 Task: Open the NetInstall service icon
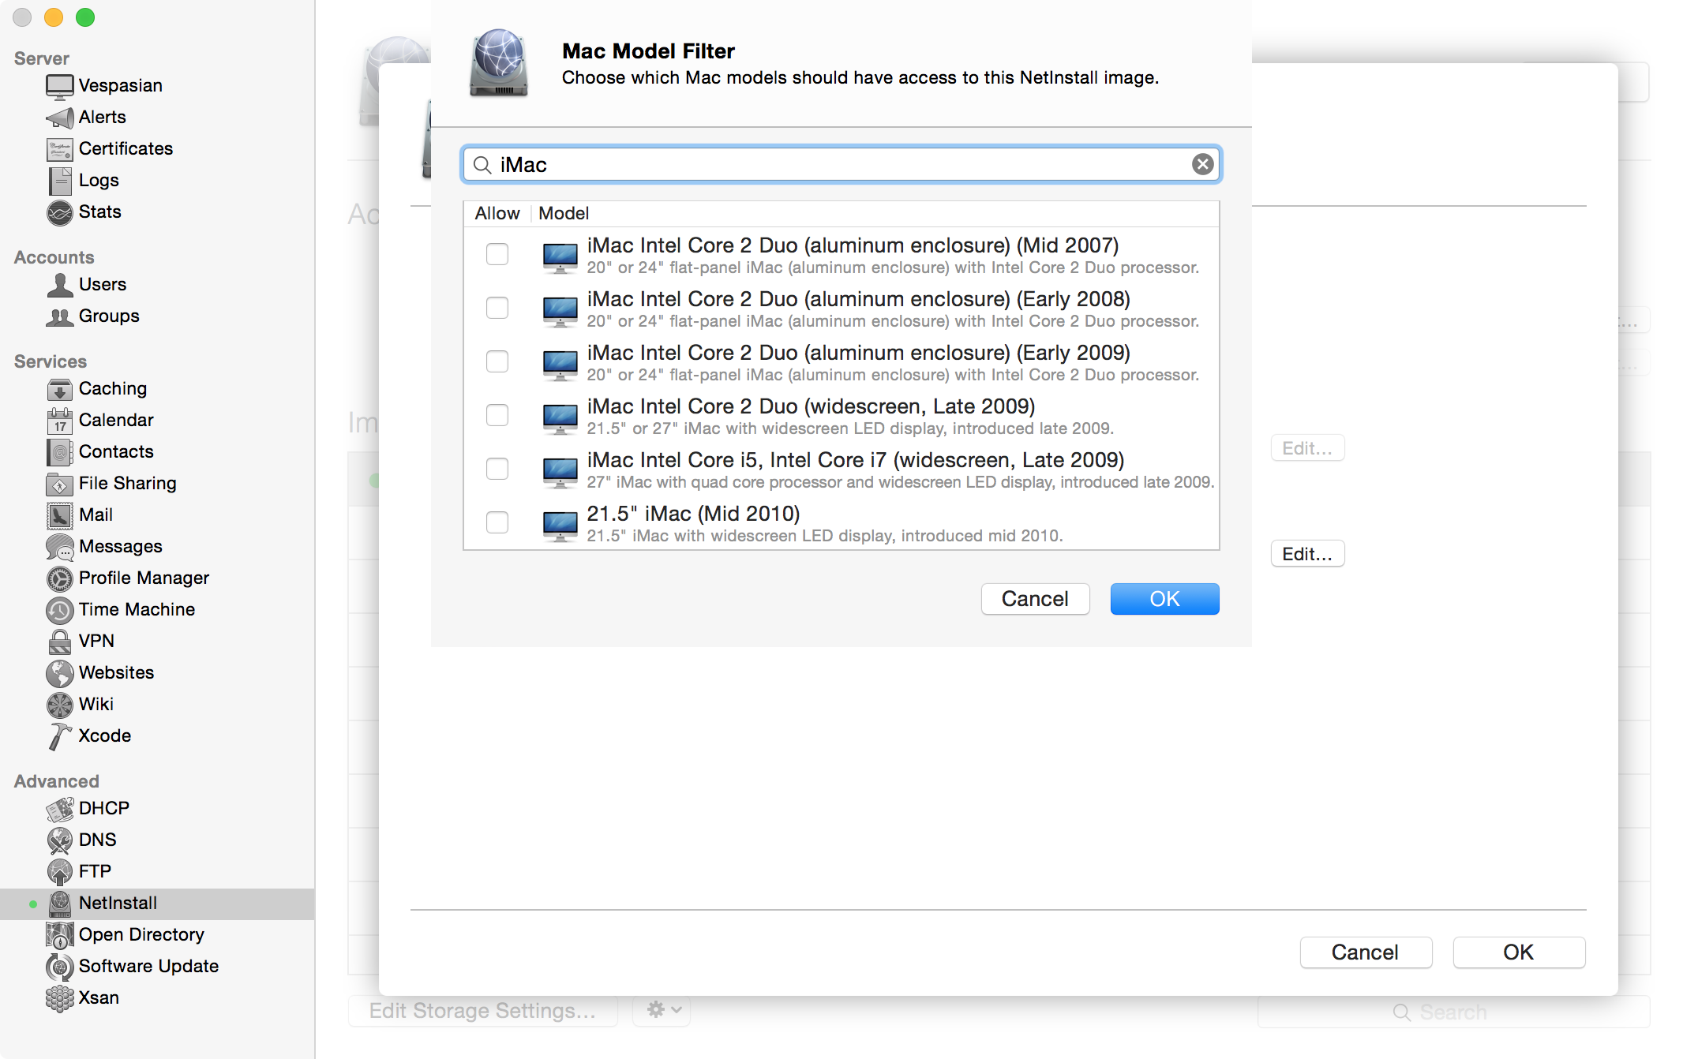coord(60,903)
